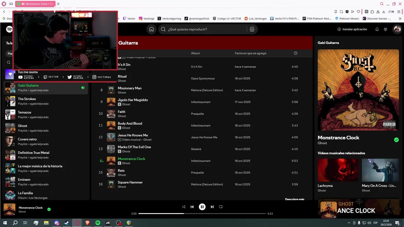Open 'La Familia' album by Los Vectorgas

click(46, 195)
